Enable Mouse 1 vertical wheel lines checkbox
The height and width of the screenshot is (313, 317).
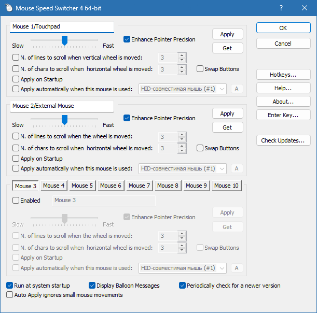pos(16,58)
